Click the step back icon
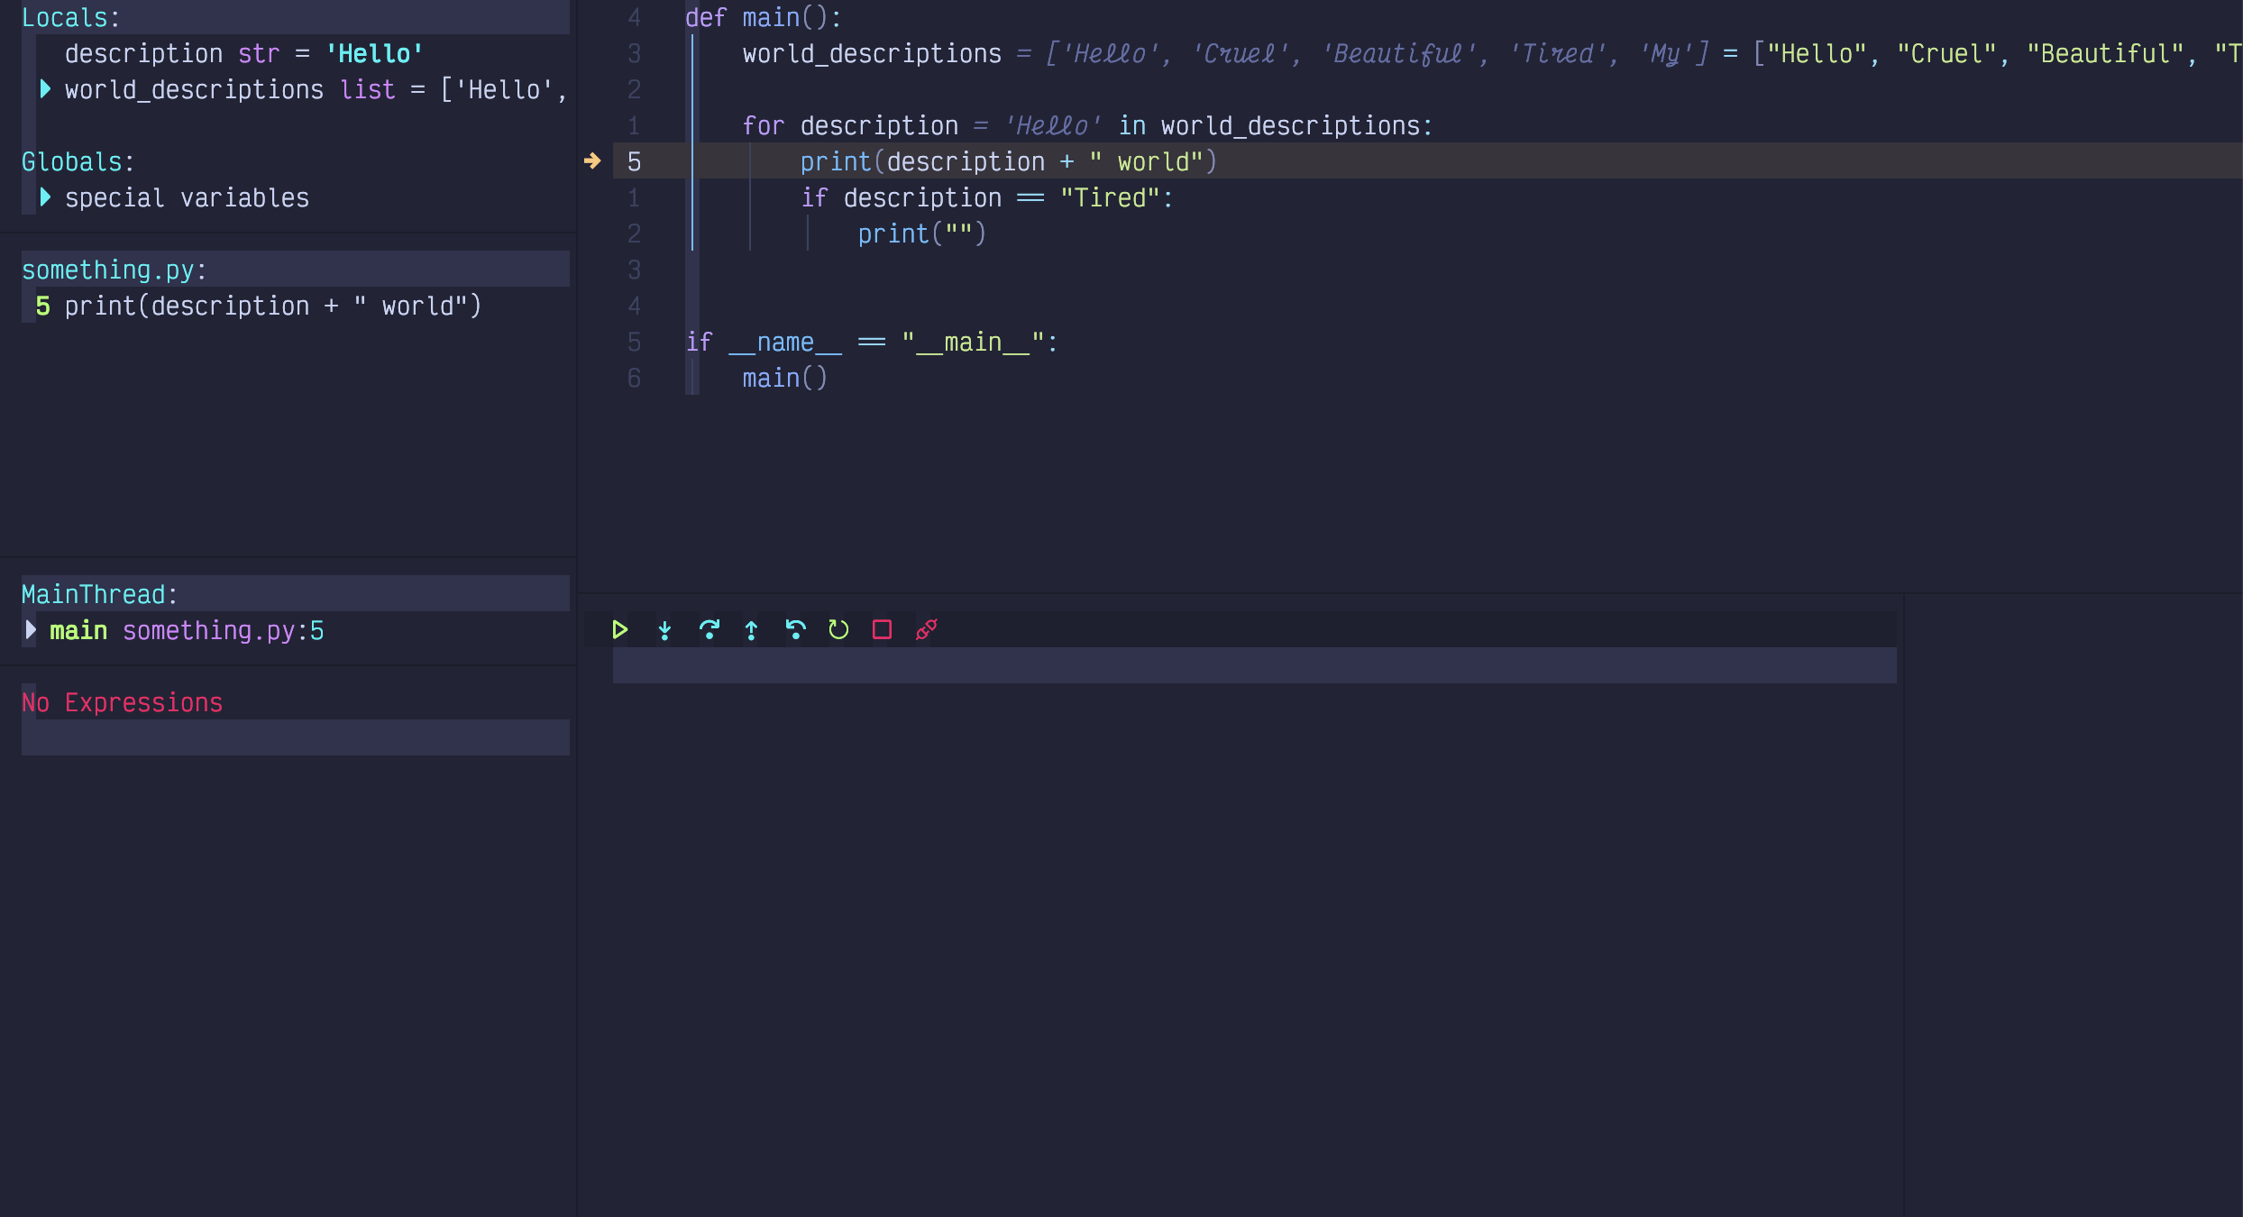This screenshot has height=1217, width=2243. pos(794,630)
